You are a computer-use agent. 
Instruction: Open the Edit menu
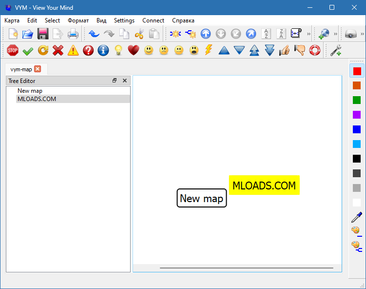(32, 21)
